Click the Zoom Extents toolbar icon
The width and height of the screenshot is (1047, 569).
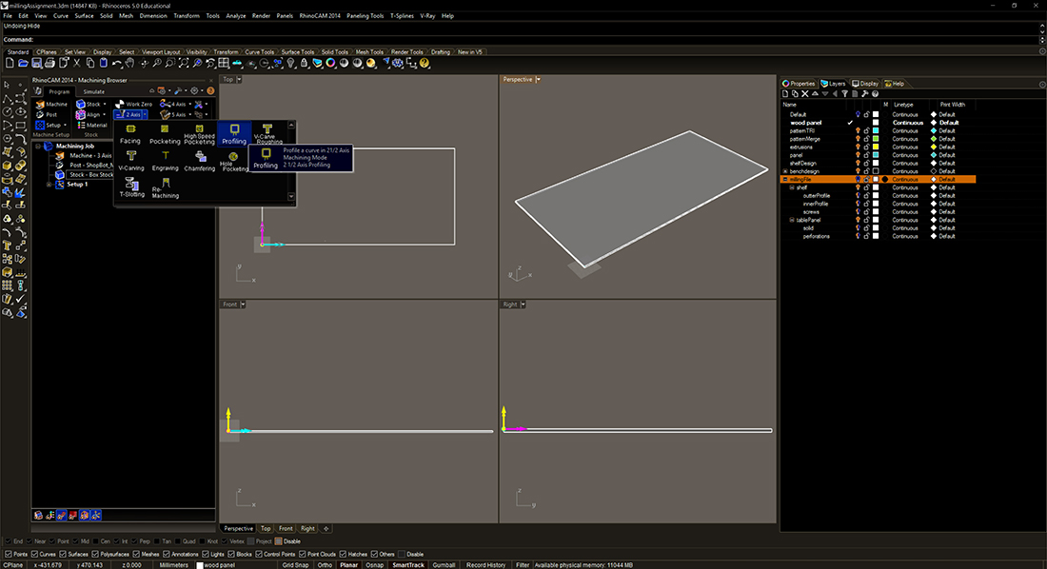[184, 64]
